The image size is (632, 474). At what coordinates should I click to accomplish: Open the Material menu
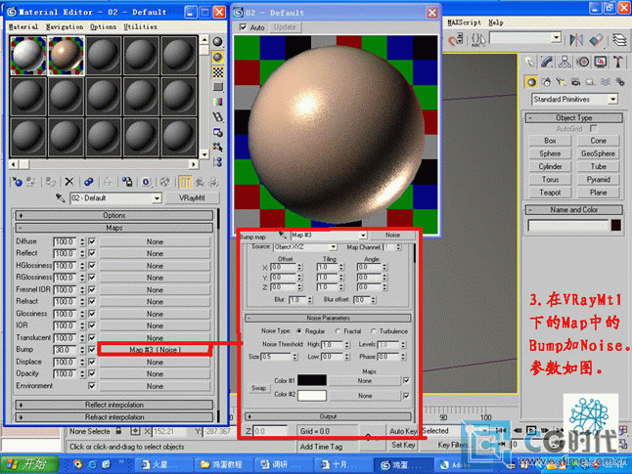click(23, 26)
